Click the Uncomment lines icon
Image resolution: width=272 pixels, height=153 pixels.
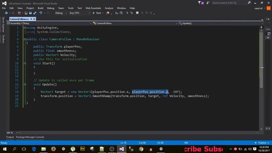tap(121, 13)
